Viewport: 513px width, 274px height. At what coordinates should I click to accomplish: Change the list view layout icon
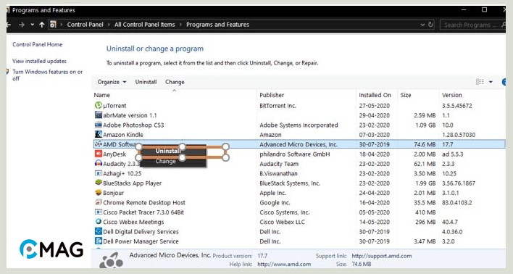coord(480,82)
